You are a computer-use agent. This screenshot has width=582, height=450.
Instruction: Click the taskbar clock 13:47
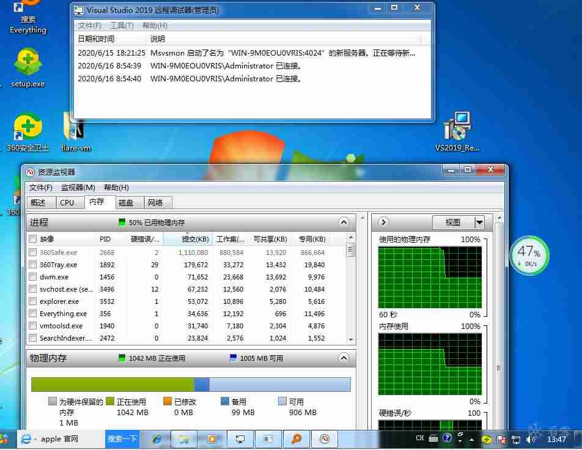556,440
